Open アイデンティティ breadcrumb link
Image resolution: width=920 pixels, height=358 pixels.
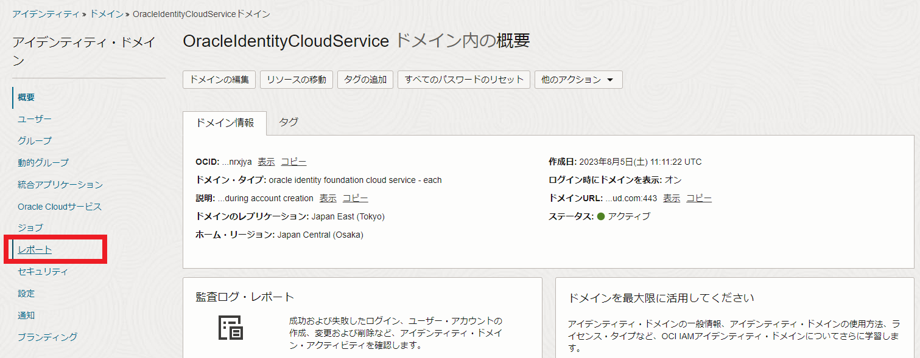pyautogui.click(x=46, y=13)
